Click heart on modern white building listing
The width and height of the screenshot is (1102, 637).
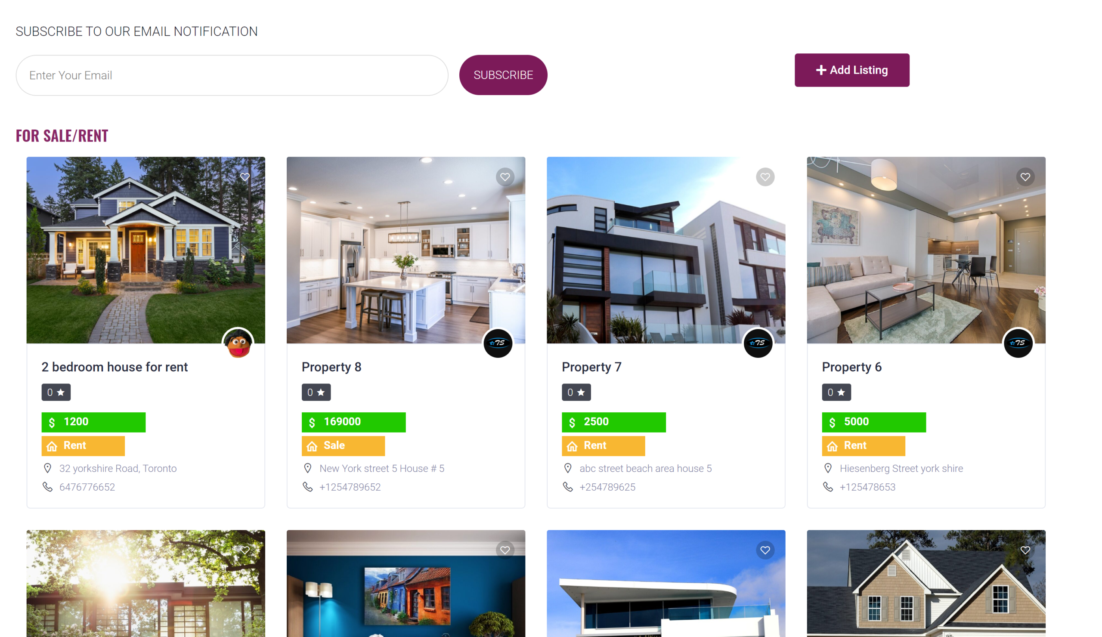765,550
